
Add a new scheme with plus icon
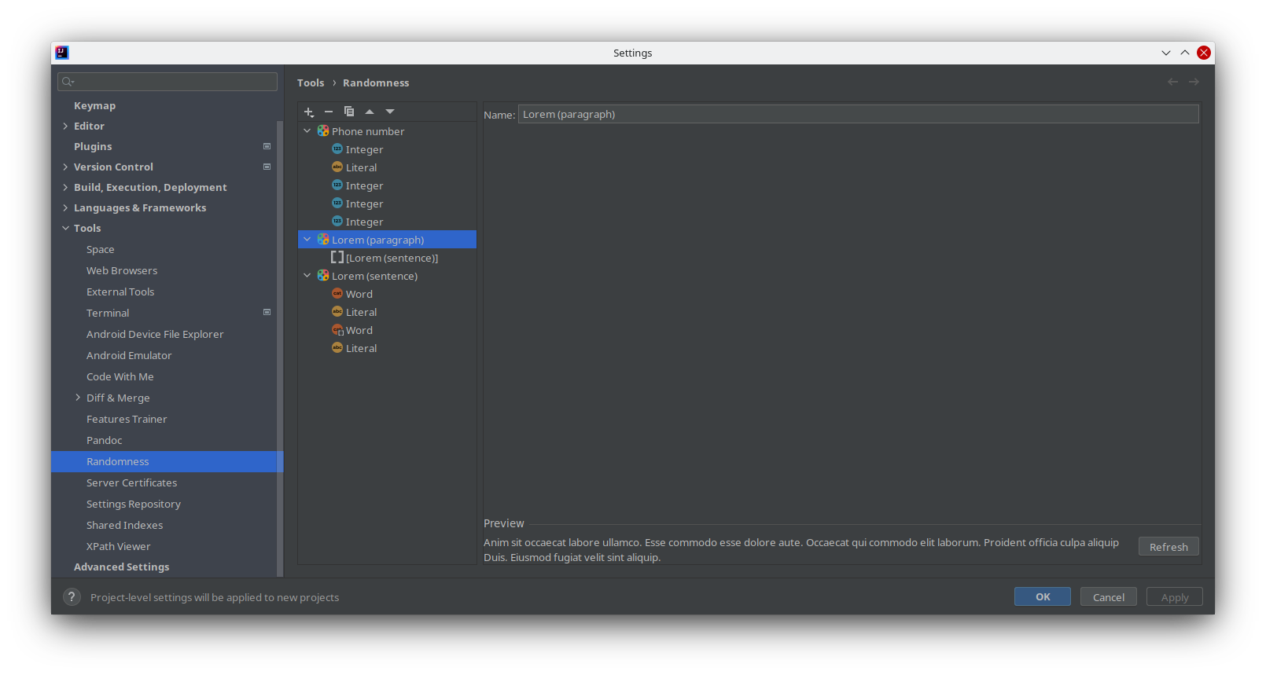pyautogui.click(x=309, y=112)
